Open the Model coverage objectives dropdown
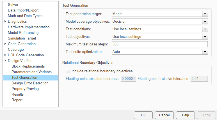The height and width of the screenshot is (120, 217). click(205, 21)
